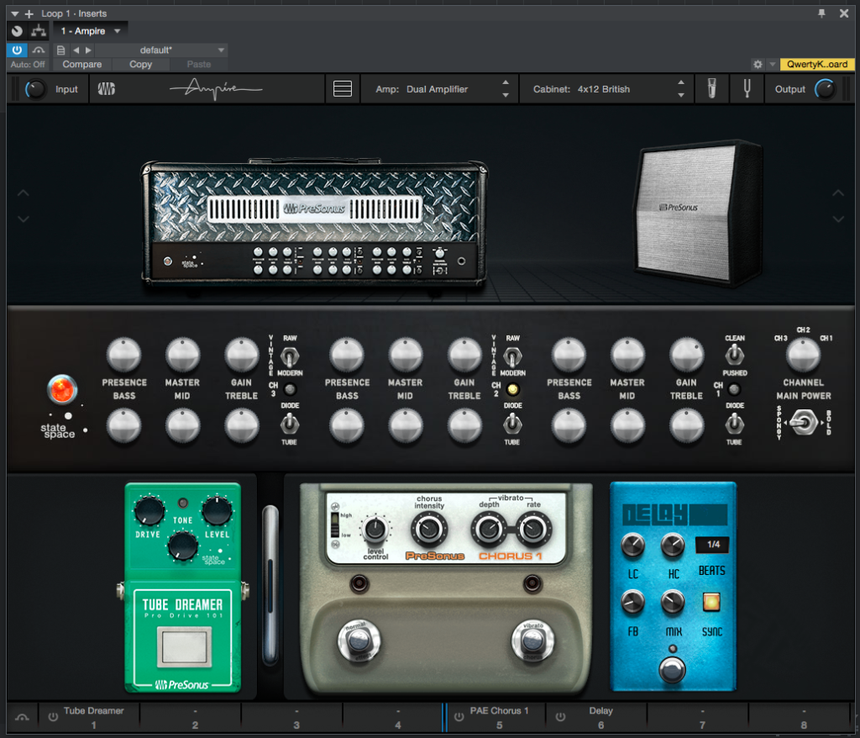Image resolution: width=860 pixels, height=738 pixels.
Task: Flip CH 1 Diode/Tube switch
Action: pyautogui.click(x=734, y=424)
